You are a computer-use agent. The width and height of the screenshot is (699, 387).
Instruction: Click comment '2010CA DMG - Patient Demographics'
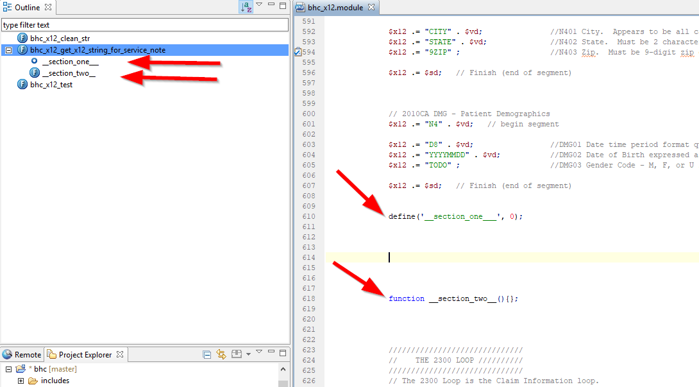[469, 114]
